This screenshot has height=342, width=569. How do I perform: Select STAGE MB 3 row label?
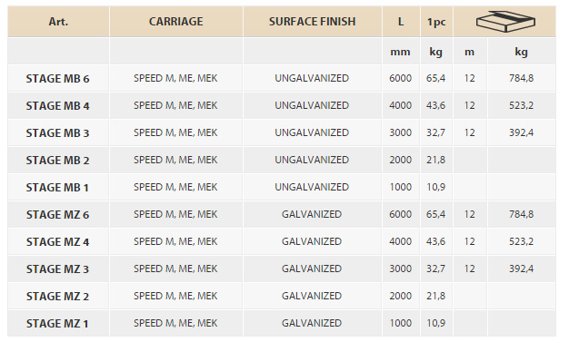click(x=57, y=133)
